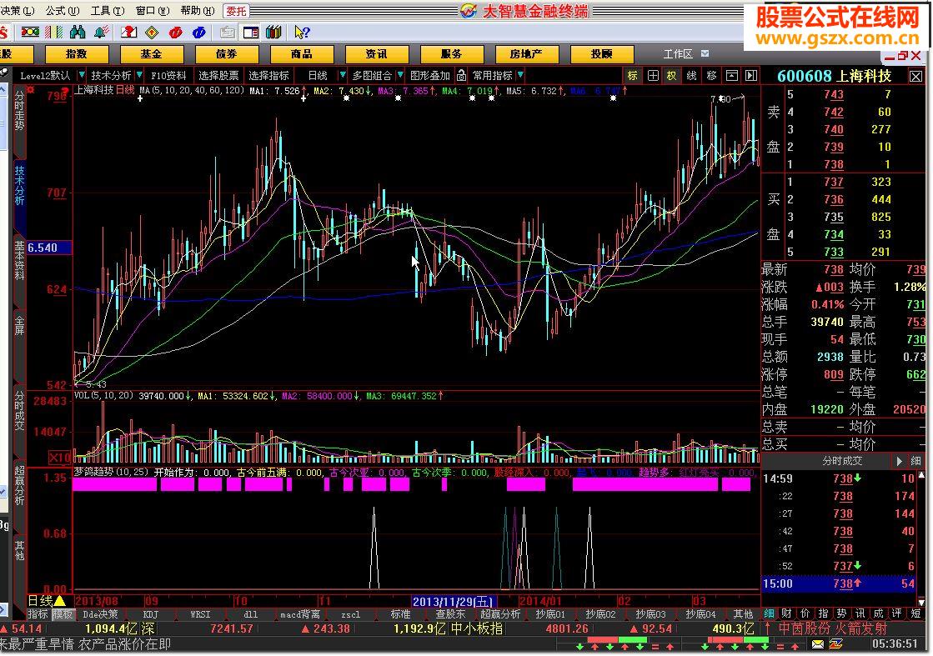Open the alarm bell alert icon
Viewport: 933px width, 656px height.
(x=102, y=33)
